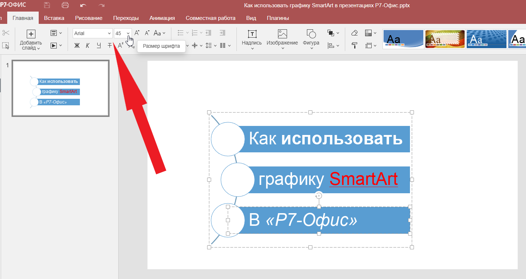The width and height of the screenshot is (526, 279).
Task: Apply the blue wave theme thumbnail
Action: click(x=403, y=39)
